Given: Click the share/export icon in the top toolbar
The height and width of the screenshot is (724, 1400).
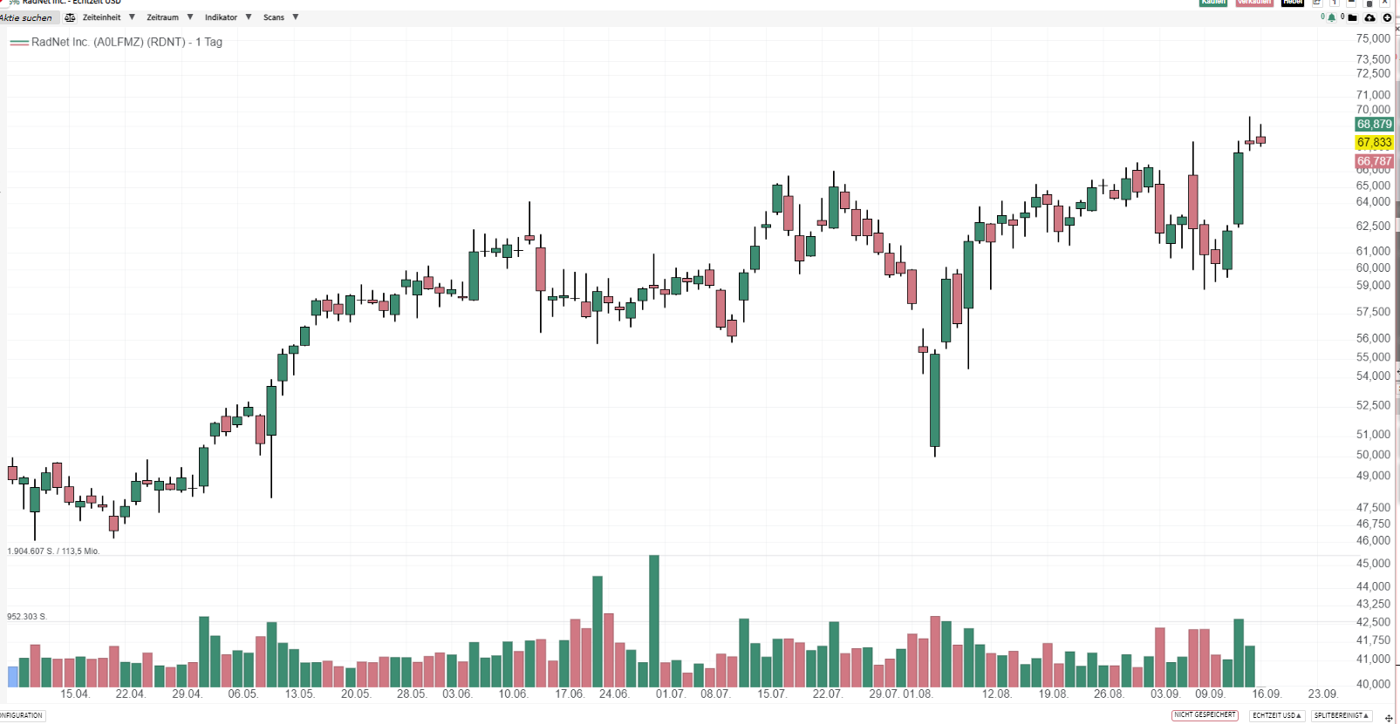Looking at the screenshot, I should (x=1317, y=3).
